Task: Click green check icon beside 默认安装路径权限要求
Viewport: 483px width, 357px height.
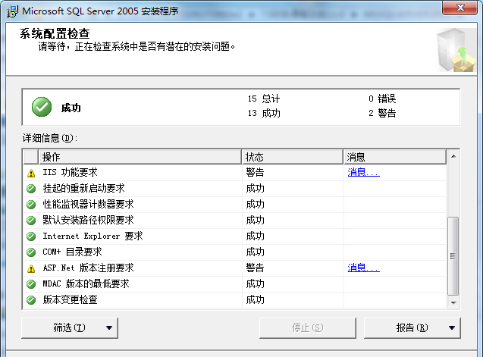Action: click(31, 221)
